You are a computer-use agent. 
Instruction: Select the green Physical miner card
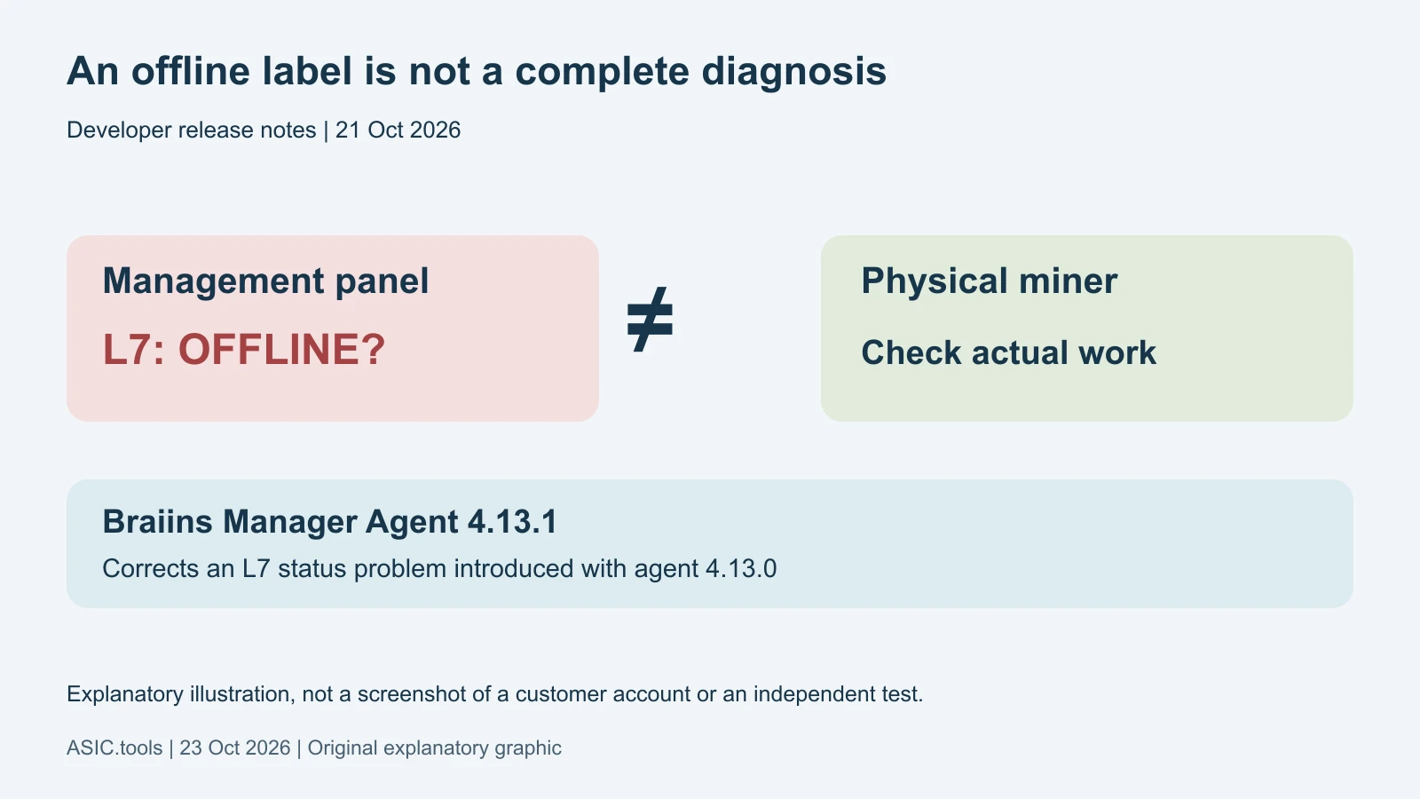(1087, 328)
